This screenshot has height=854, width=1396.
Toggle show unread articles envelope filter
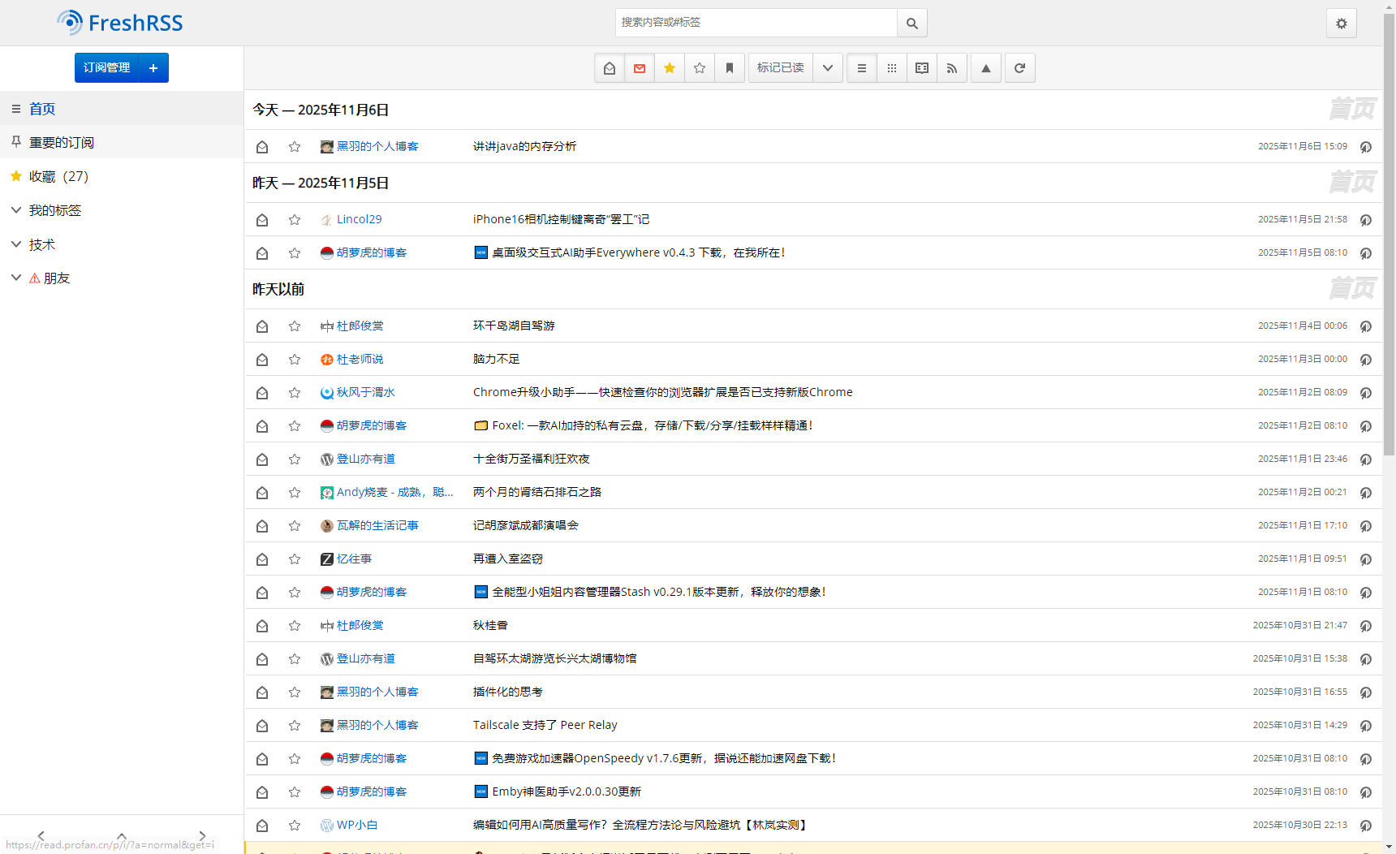coord(640,68)
